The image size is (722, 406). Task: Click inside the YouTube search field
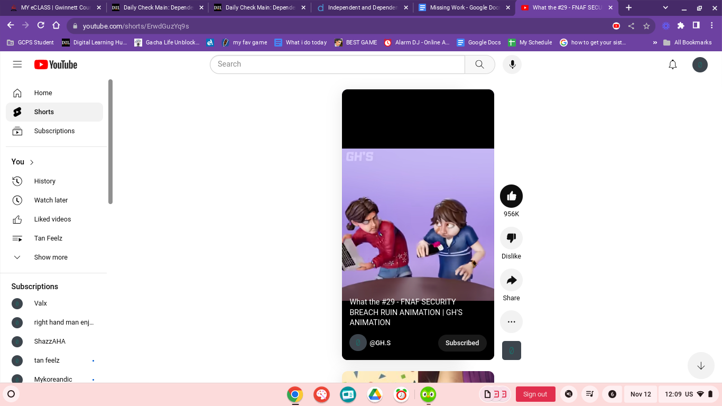click(x=337, y=64)
